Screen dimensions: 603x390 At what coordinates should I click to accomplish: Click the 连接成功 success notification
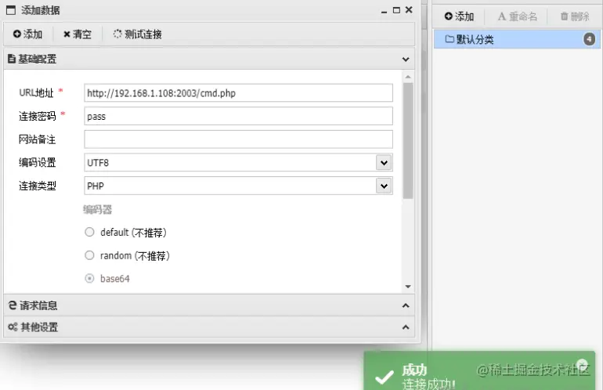click(x=479, y=370)
